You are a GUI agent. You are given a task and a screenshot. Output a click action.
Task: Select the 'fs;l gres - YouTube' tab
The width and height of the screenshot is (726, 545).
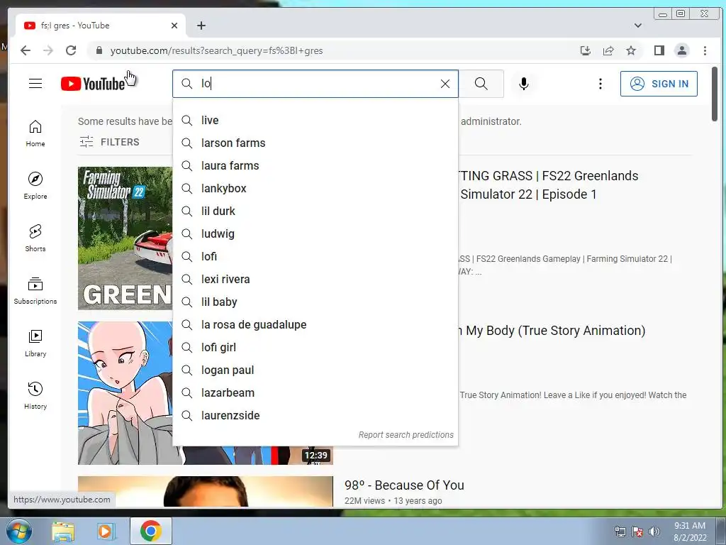pos(101,26)
